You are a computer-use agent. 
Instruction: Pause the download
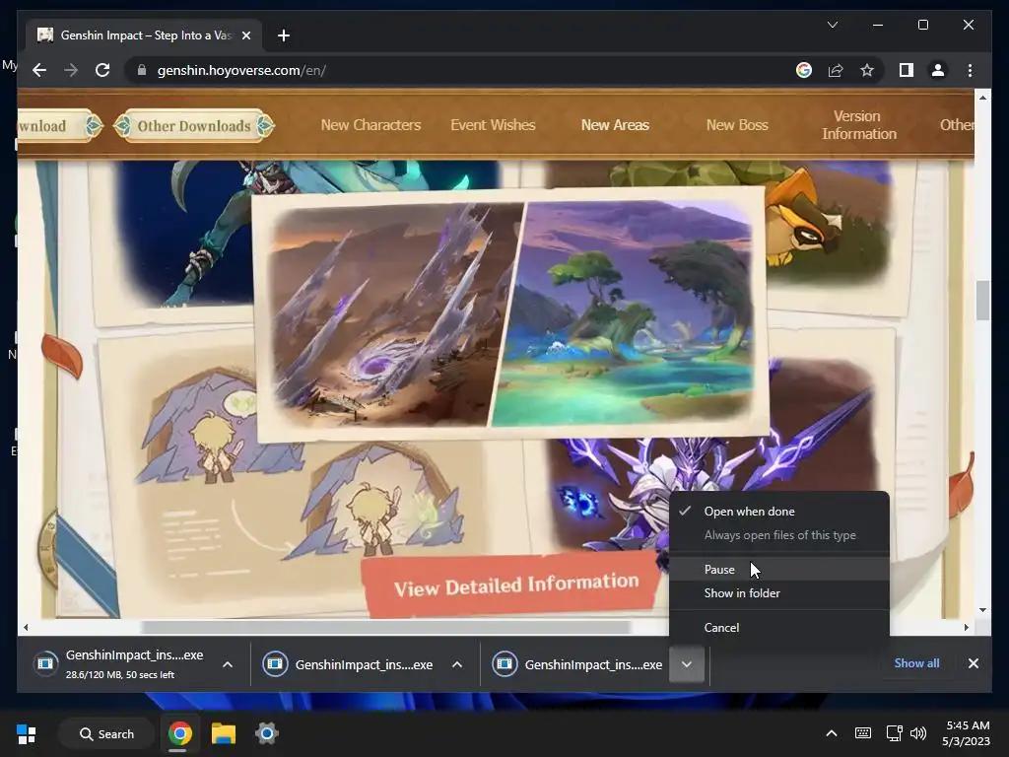click(x=779, y=569)
